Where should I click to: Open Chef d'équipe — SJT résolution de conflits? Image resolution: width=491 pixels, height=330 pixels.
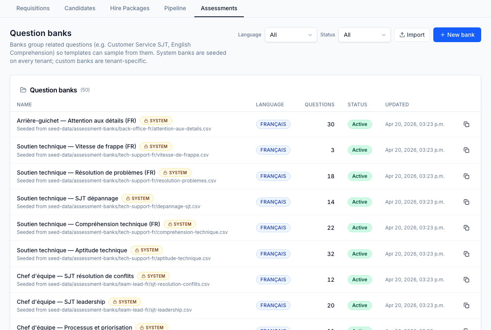75,276
